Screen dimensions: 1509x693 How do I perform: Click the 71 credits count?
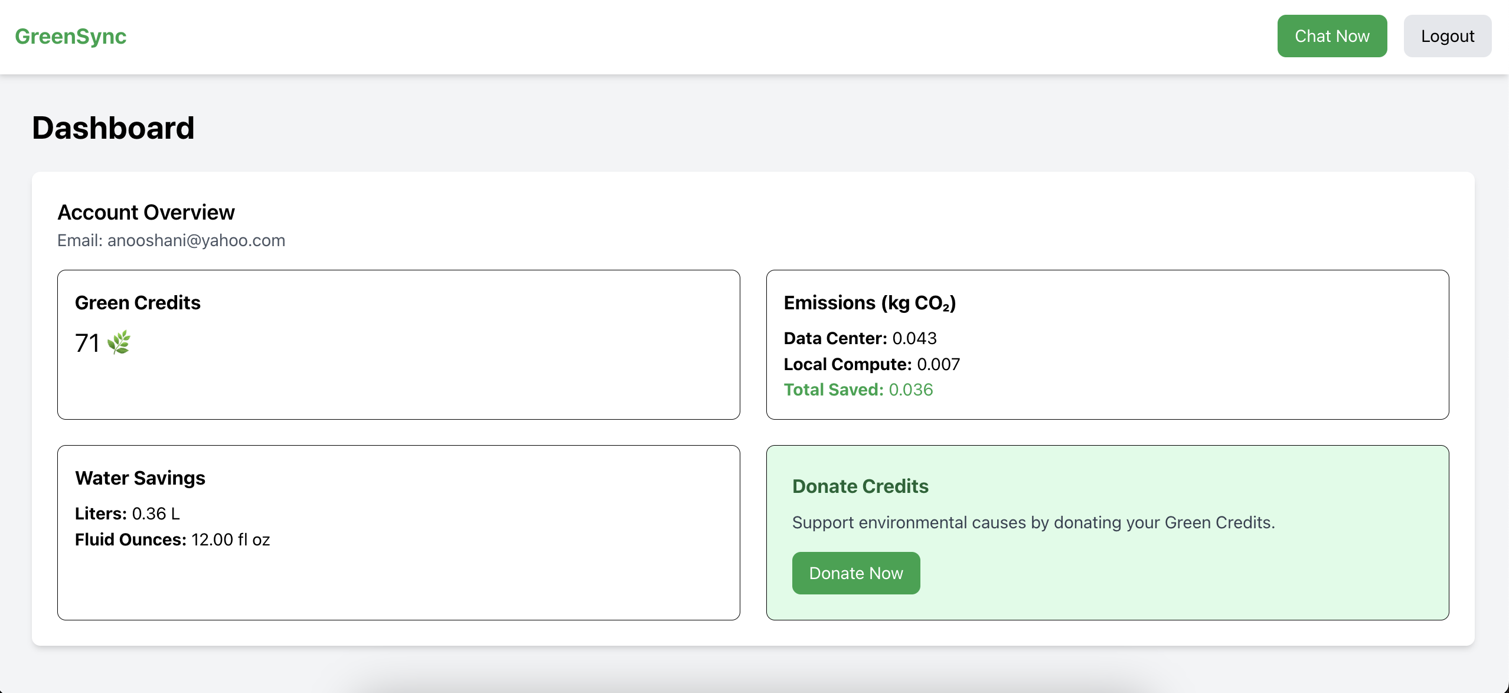click(87, 343)
